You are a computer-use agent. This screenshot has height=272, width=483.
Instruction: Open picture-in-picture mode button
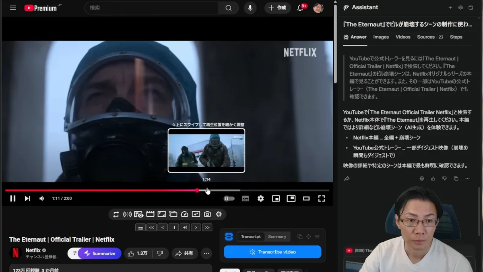coord(291,198)
